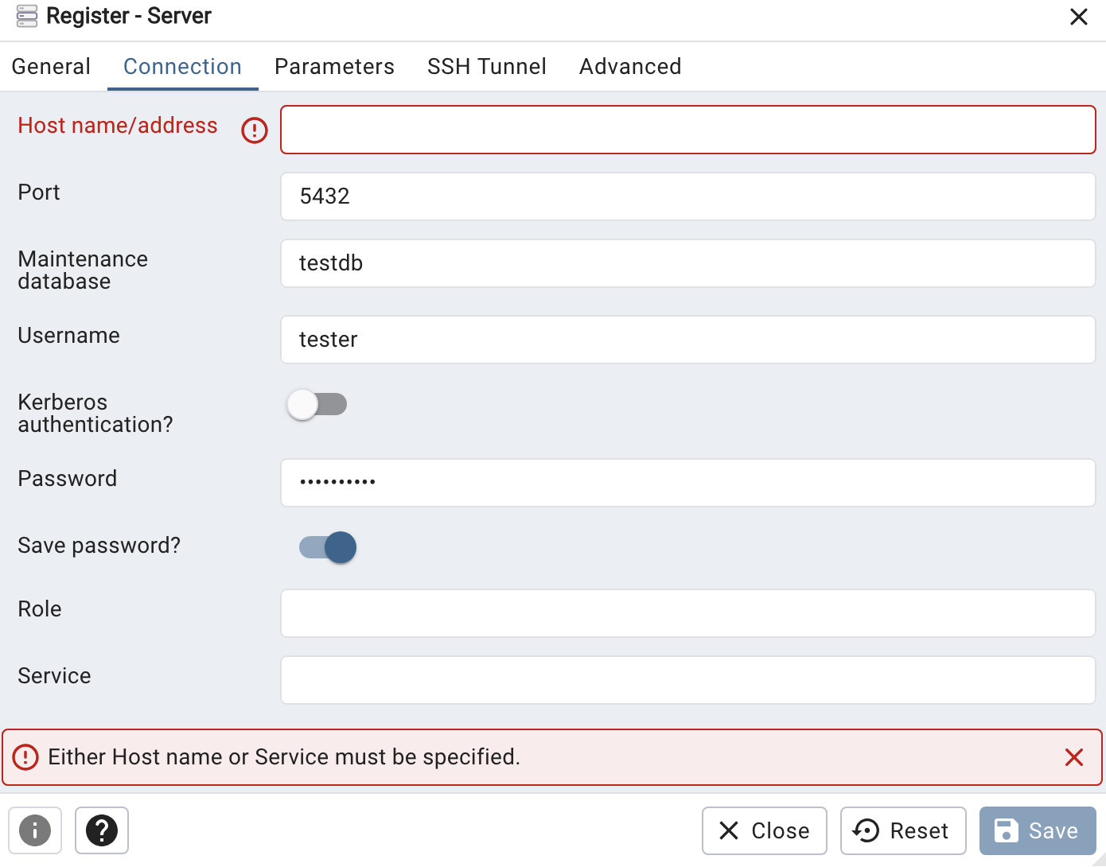1106x867 pixels.
Task: Open help via question mark icon
Action: (102, 830)
